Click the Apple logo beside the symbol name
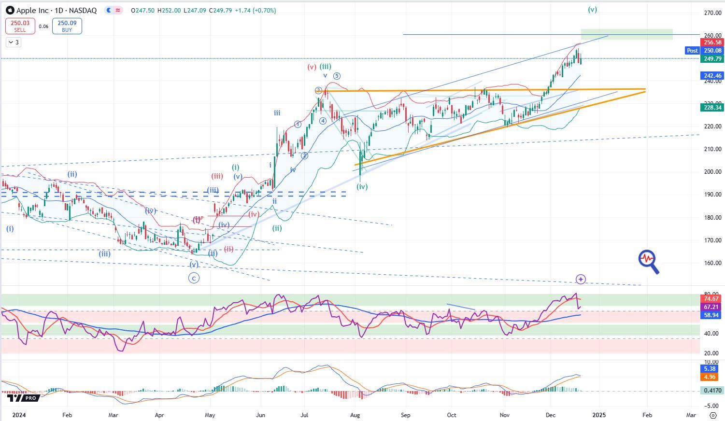 tap(10, 10)
